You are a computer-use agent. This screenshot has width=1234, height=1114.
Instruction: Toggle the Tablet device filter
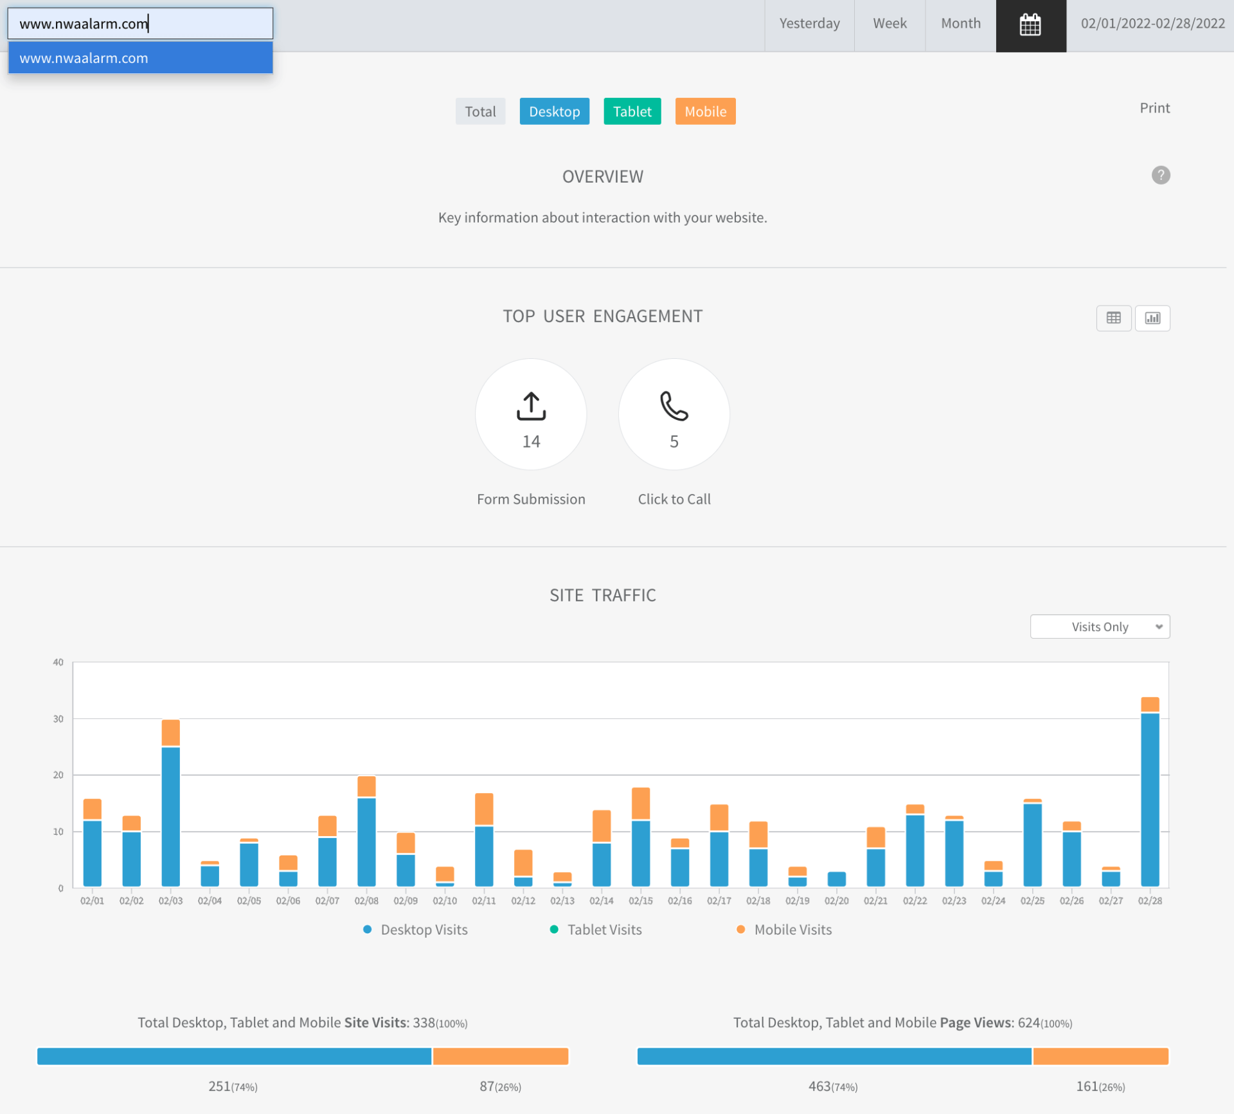(x=632, y=111)
